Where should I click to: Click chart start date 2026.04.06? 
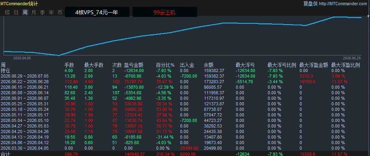tap(22, 58)
